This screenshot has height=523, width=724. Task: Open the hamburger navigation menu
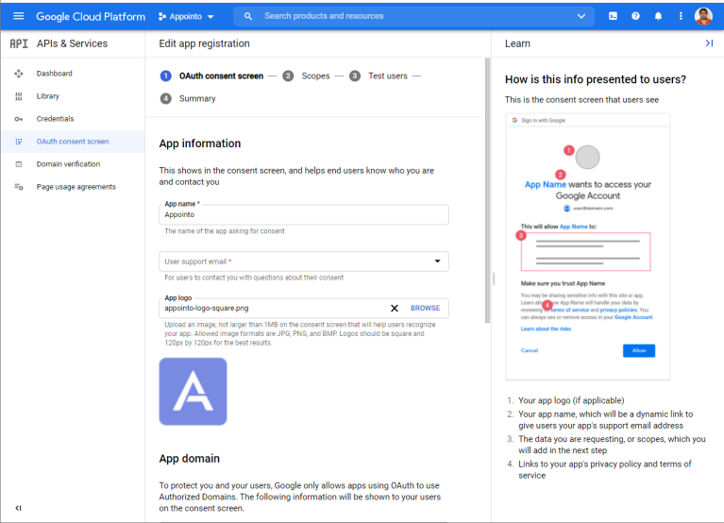[x=19, y=16]
